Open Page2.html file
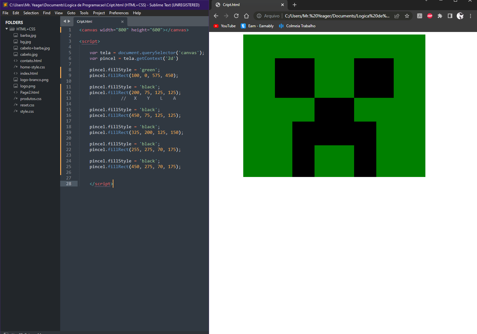Viewport: 477px width, 334px height. pyautogui.click(x=29, y=92)
